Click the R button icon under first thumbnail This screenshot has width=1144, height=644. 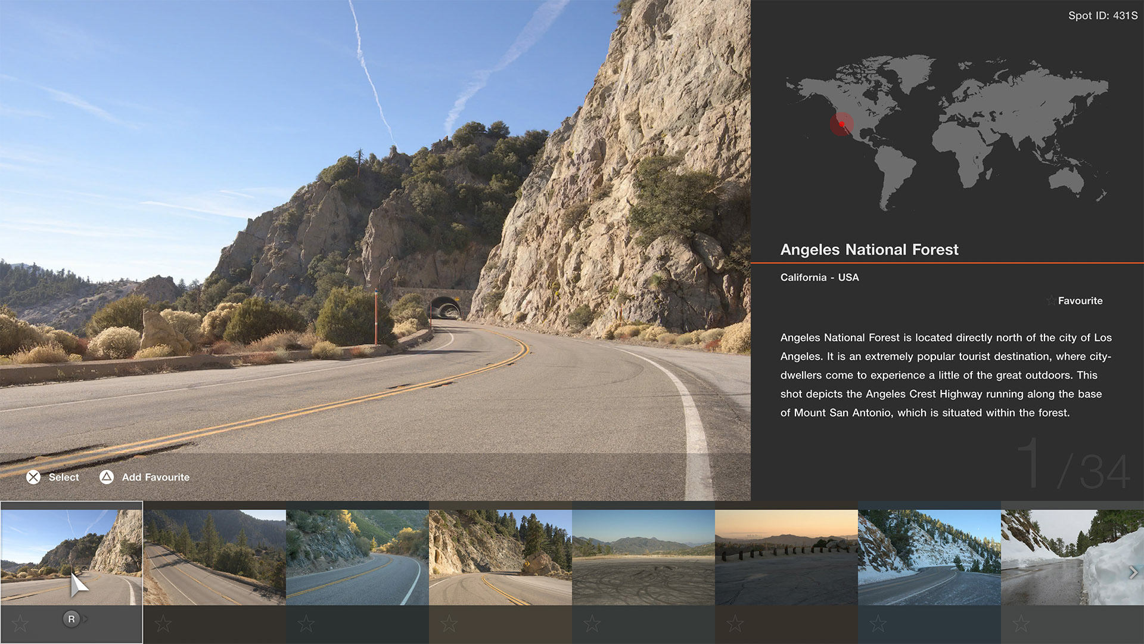click(71, 619)
